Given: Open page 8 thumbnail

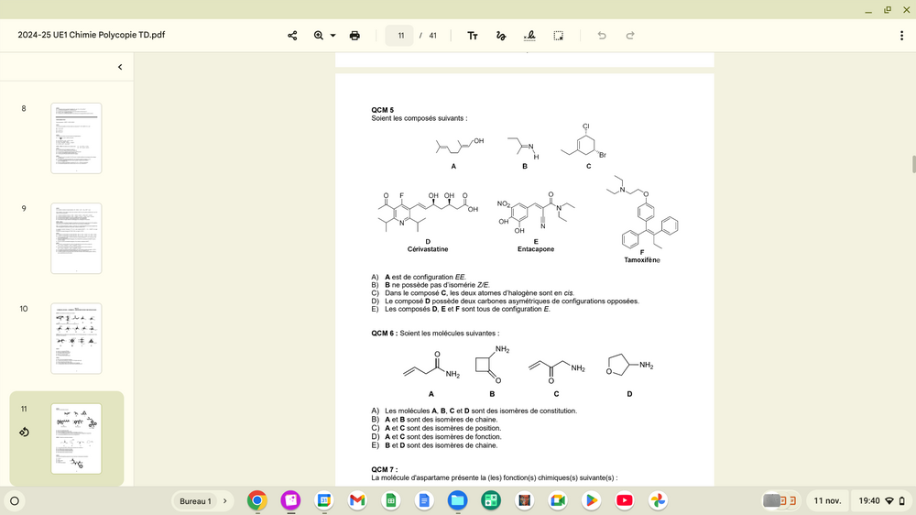Looking at the screenshot, I should (76, 138).
